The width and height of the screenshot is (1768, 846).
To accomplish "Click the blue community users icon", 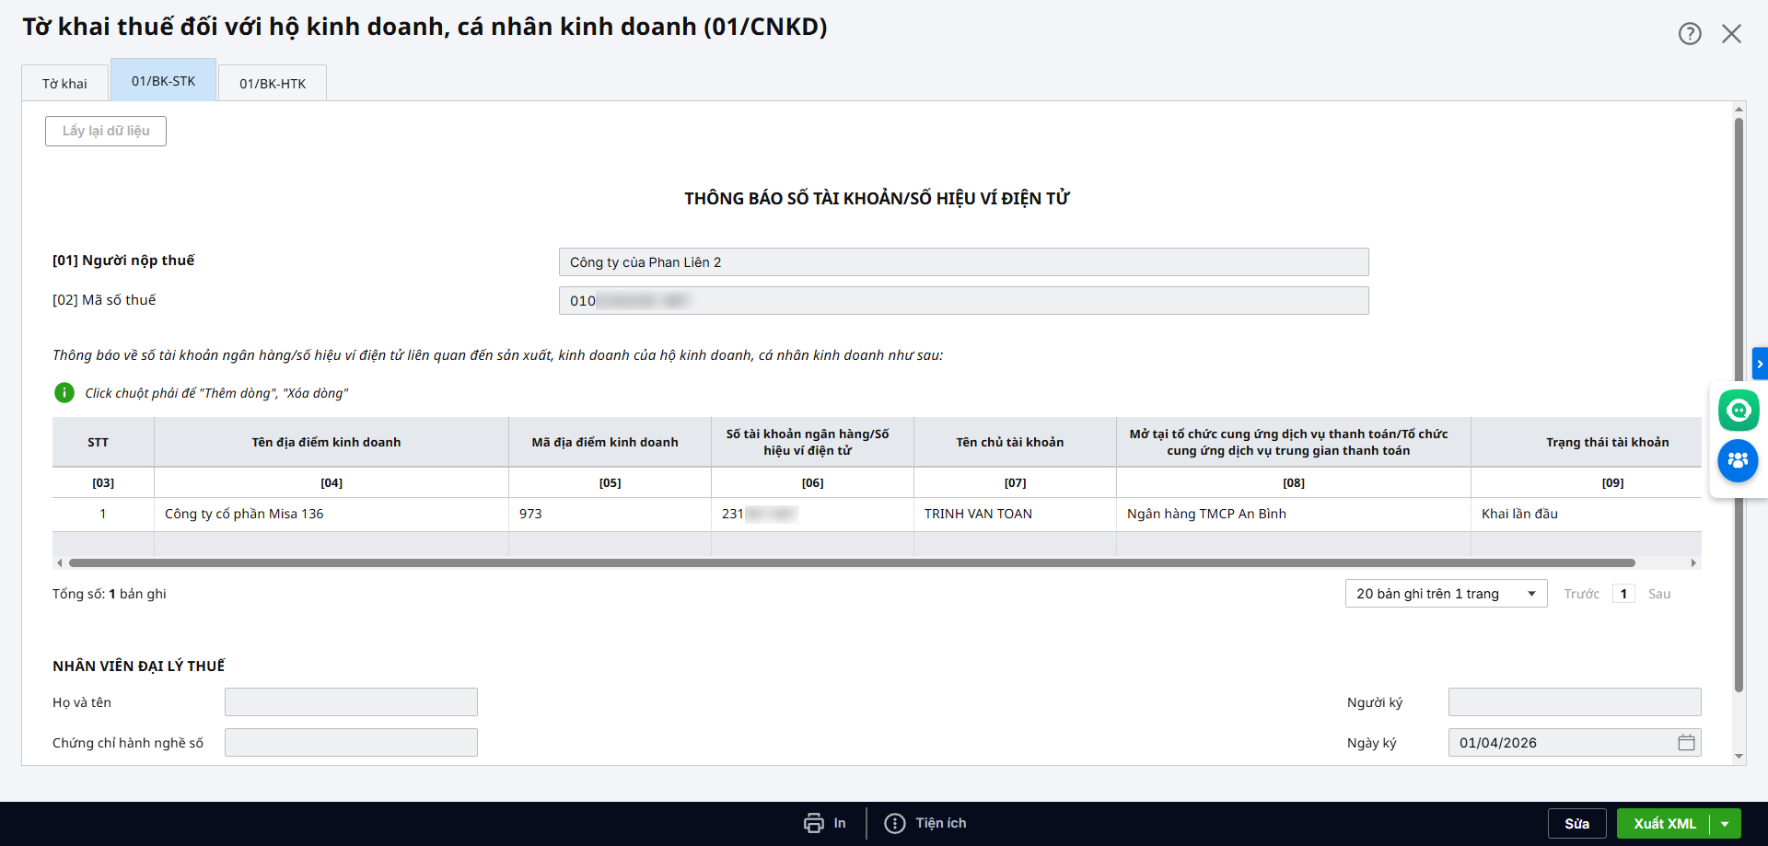I will coord(1738,460).
